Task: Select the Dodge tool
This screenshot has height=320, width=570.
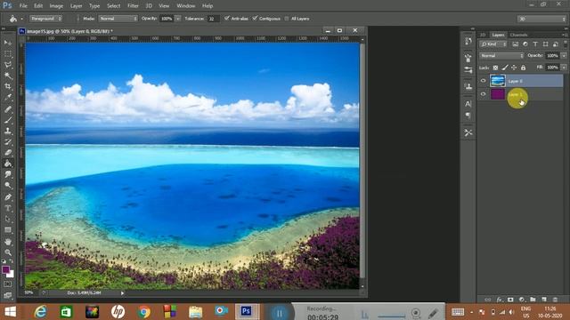Action: click(x=8, y=186)
